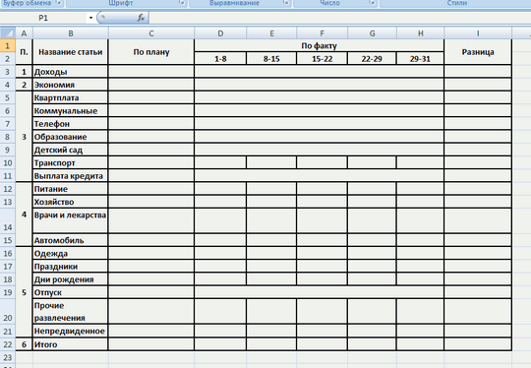Select the 'Телефон' cell
Screen dimensions: 531x368
[x=71, y=124]
